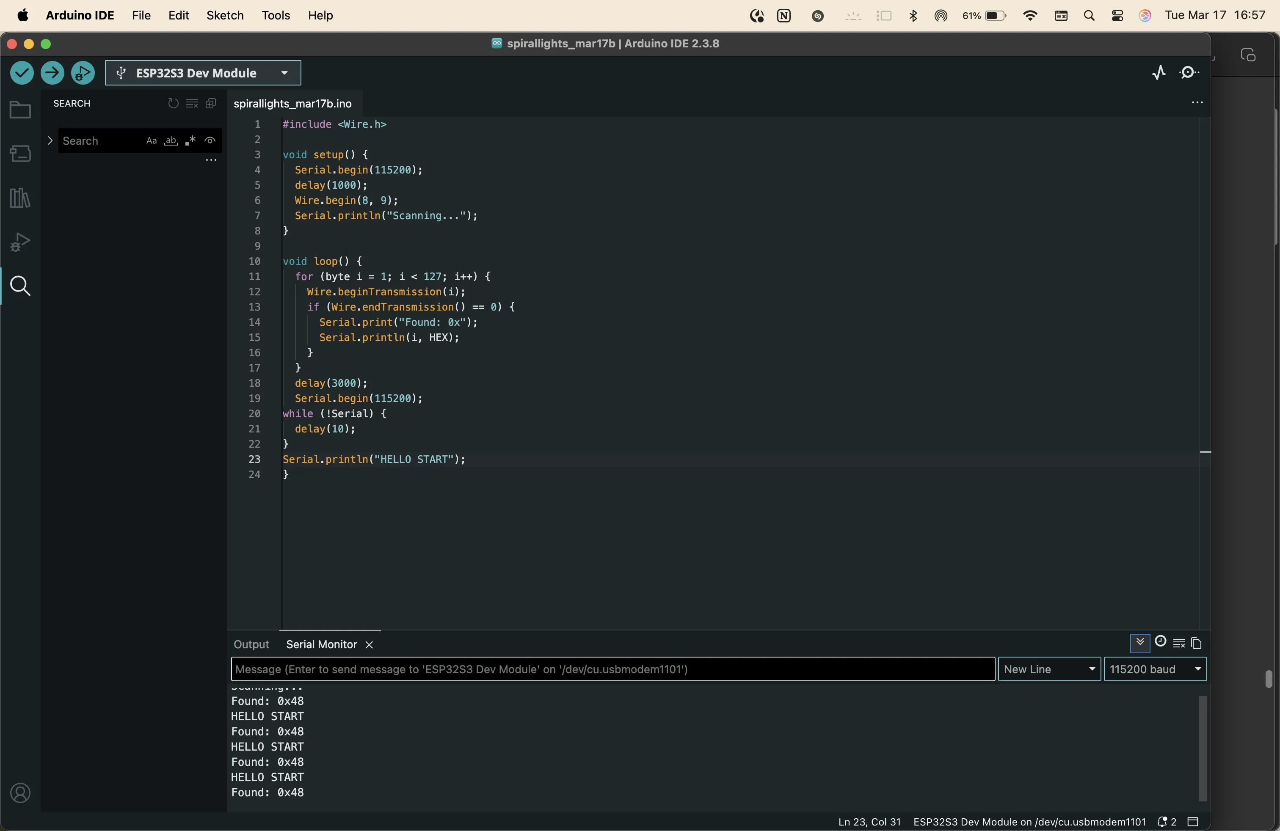Image resolution: width=1280 pixels, height=831 pixels.
Task: Open the New Line ending dropdown
Action: pos(1049,669)
